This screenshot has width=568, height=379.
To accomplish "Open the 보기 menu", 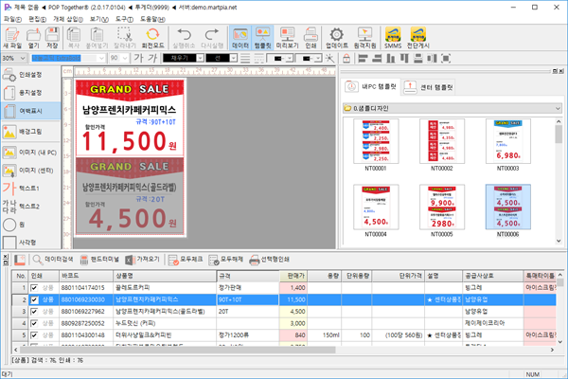I will click(x=99, y=19).
